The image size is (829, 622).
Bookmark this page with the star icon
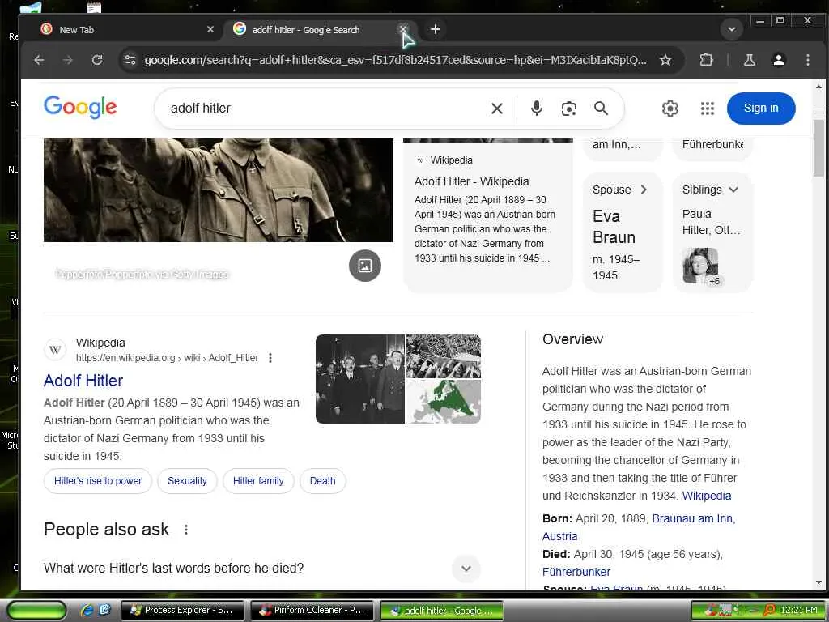tap(665, 60)
